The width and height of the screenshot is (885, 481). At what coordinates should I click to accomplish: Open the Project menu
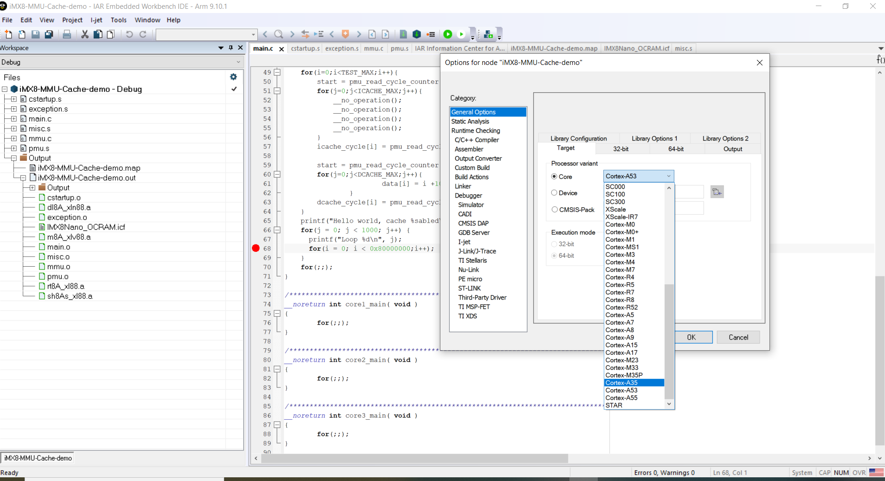72,20
